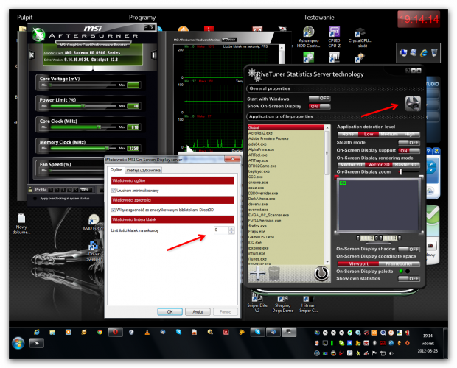The width and height of the screenshot is (457, 368).
Task: Click the Windows Start orb
Action: 17,342
